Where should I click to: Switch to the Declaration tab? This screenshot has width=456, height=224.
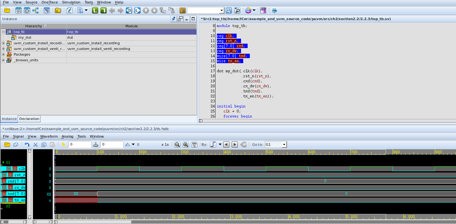point(29,119)
